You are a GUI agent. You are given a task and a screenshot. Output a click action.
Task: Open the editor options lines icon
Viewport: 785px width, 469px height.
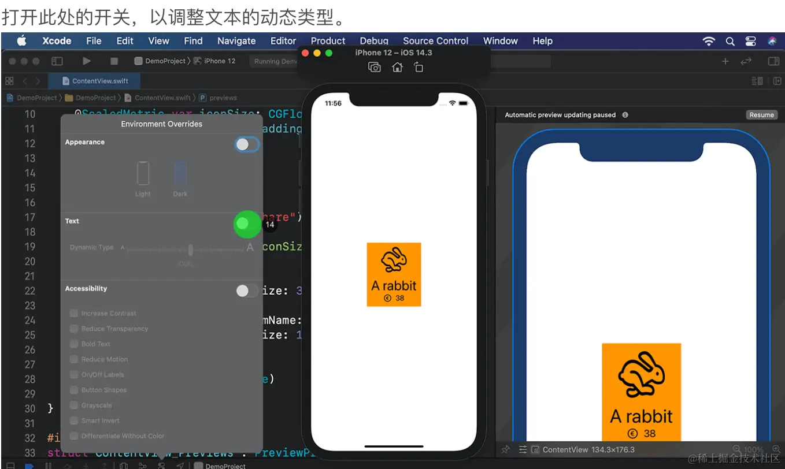[757, 81]
